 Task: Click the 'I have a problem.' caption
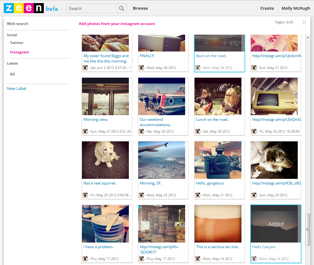tap(99, 247)
